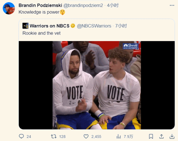This screenshot has height=141, width=178.
Task: Click the gold verified badge
Action: 73,26
